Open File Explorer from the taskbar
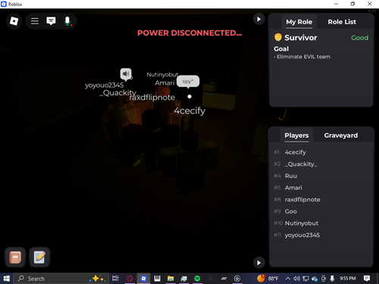Viewport: 379px width, 284px height. tap(171, 279)
